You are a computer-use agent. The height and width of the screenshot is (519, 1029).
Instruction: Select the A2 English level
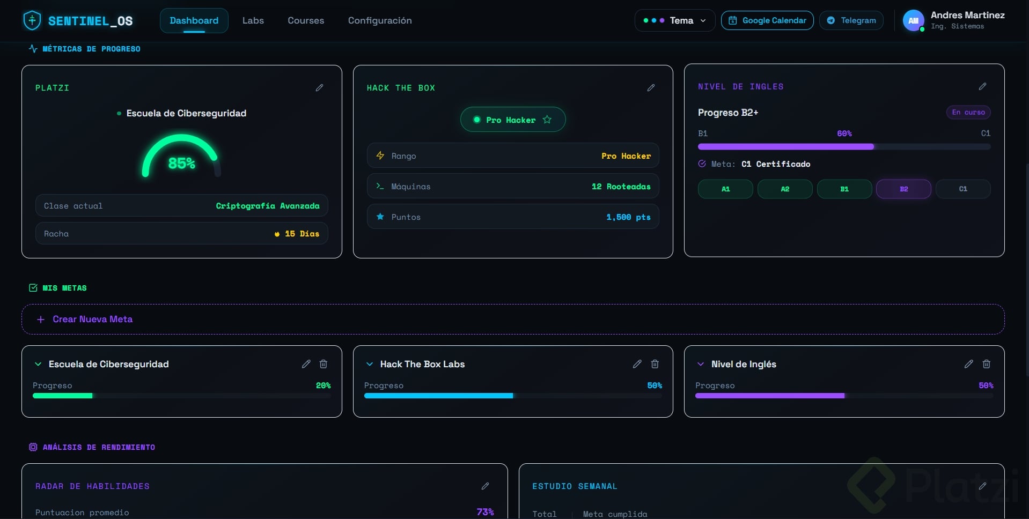785,189
